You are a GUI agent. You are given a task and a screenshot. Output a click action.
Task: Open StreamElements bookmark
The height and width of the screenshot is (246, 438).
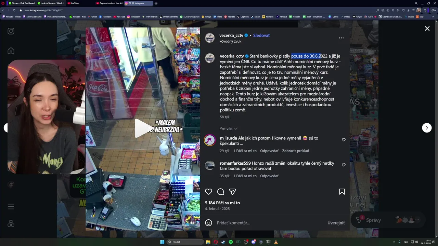[169, 16]
